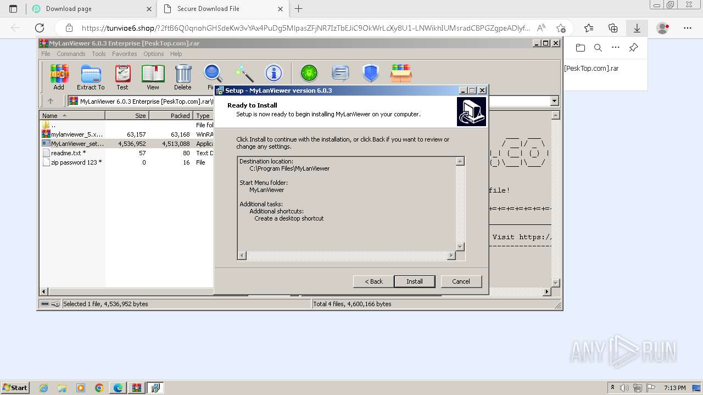Refresh the browser page
The width and height of the screenshot is (703, 395).
40,28
